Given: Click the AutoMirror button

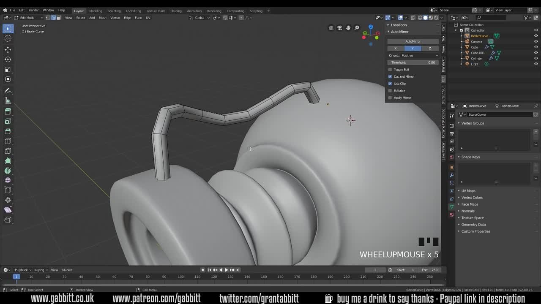Looking at the screenshot, I should (413, 41).
